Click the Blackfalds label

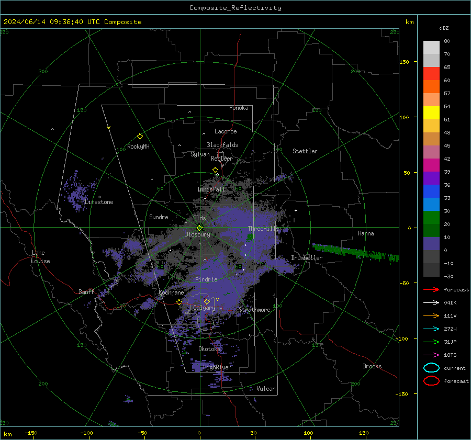click(222, 145)
